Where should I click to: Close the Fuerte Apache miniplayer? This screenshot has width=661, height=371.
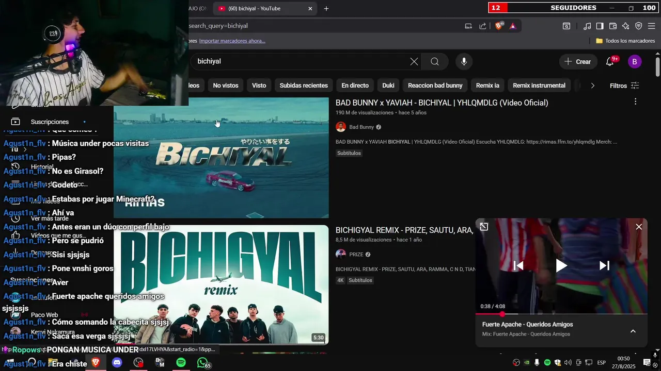(x=639, y=227)
